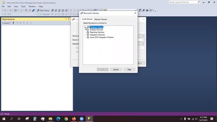Click Help in Browse for Servers dialog

coord(129,69)
